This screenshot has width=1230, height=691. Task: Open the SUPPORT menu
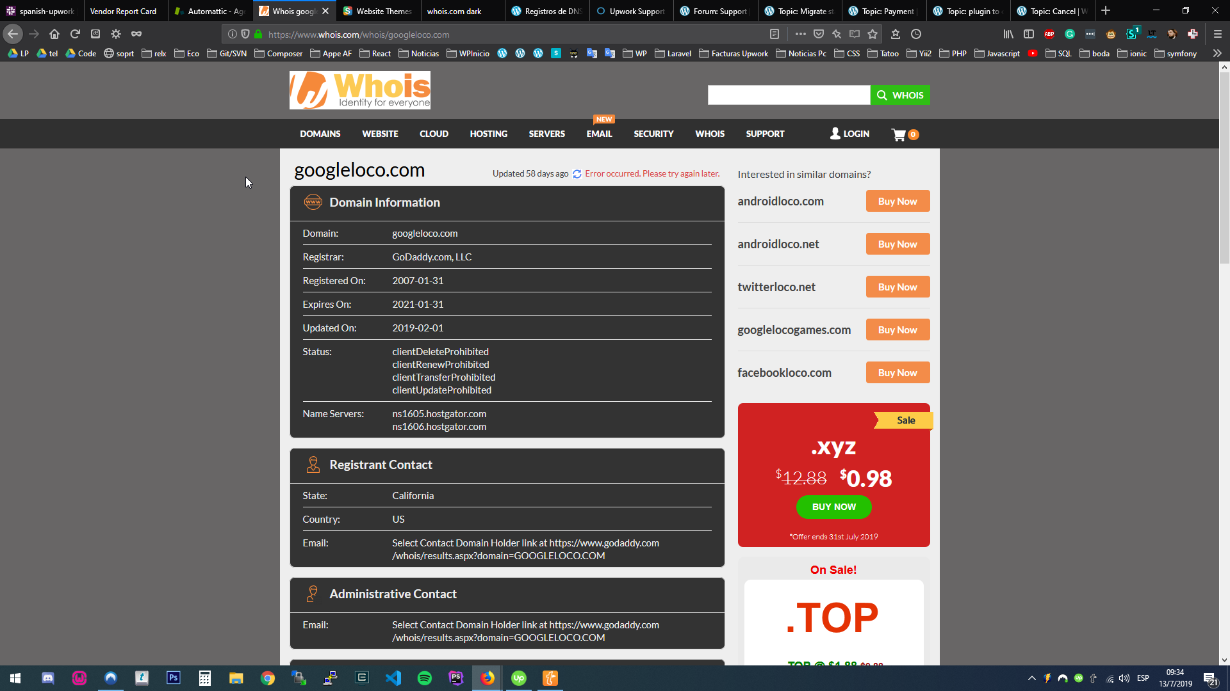[x=765, y=134]
